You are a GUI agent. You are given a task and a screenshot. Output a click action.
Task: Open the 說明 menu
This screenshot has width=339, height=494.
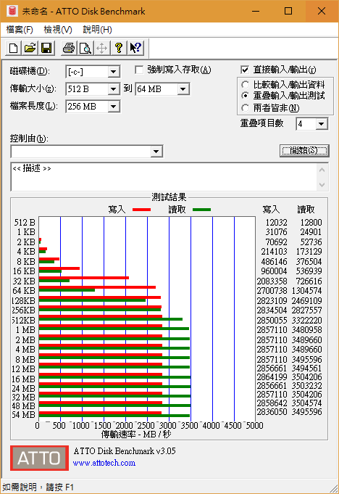98,30
